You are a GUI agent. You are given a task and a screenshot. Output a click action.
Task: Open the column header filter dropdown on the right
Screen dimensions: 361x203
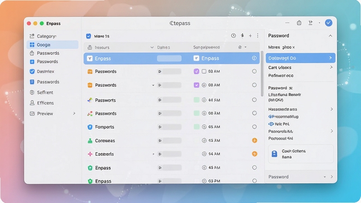point(245,47)
